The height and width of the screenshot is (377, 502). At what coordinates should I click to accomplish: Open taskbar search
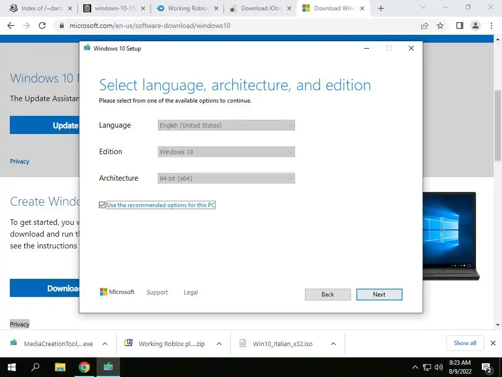pos(35,367)
